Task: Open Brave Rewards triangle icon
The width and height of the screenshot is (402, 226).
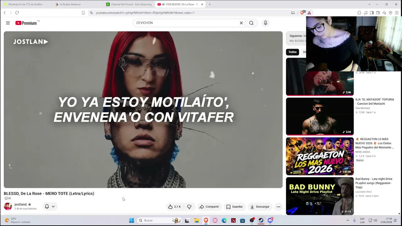Action: tap(309, 13)
